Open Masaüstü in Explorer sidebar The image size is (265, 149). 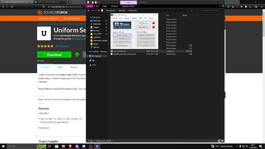pyautogui.click(x=96, y=21)
